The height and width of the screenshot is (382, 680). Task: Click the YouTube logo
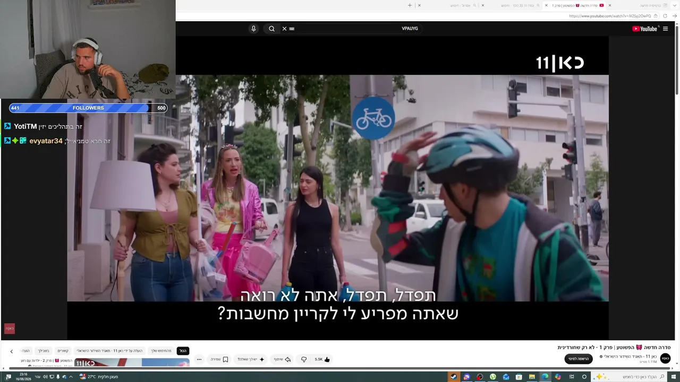click(644, 29)
